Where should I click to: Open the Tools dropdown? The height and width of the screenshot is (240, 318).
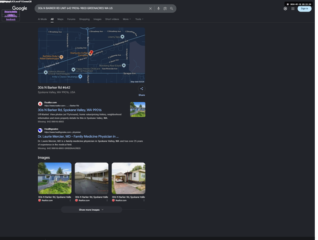tap(139, 19)
